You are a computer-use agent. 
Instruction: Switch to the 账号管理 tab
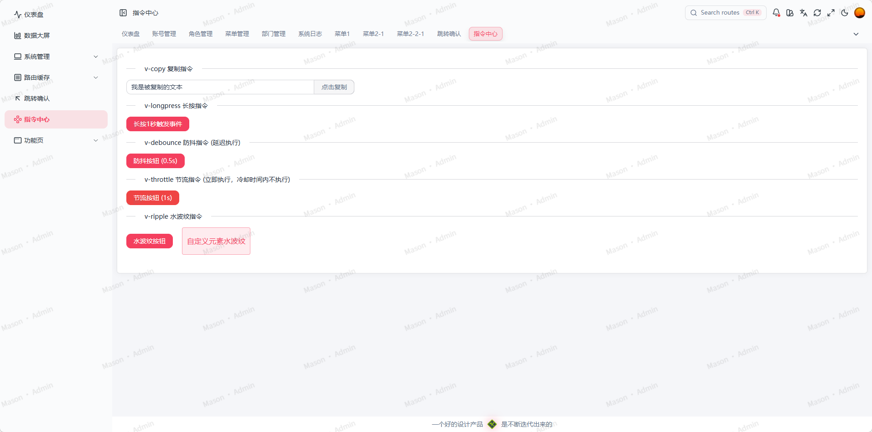(x=164, y=33)
